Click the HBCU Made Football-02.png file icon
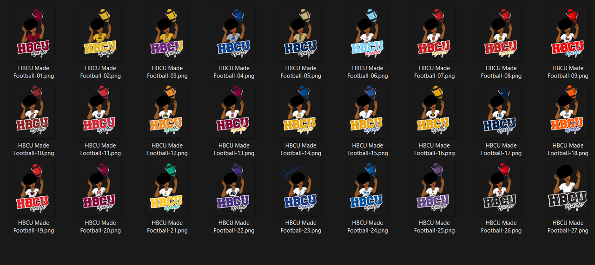Image resolution: width=595 pixels, height=265 pixels. click(x=100, y=33)
